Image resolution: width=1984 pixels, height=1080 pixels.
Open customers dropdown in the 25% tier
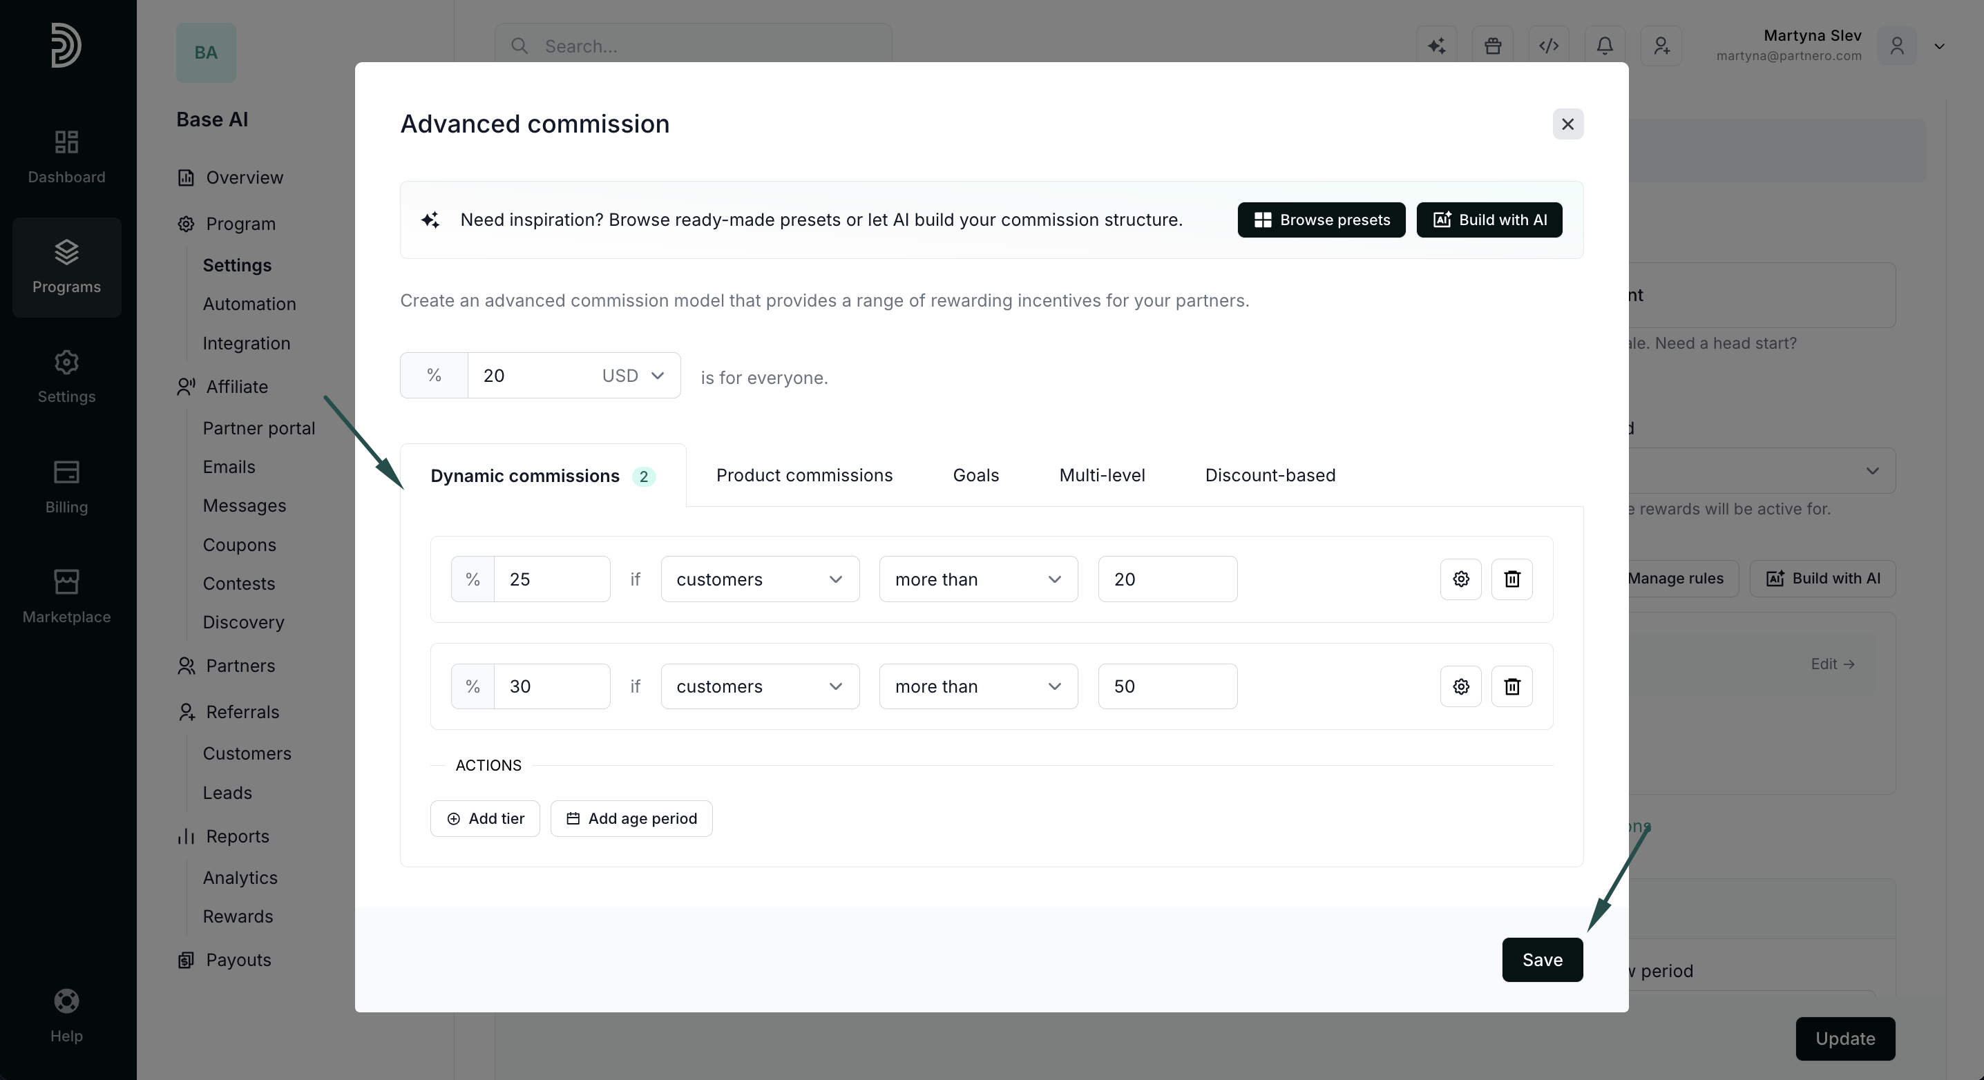(x=759, y=579)
